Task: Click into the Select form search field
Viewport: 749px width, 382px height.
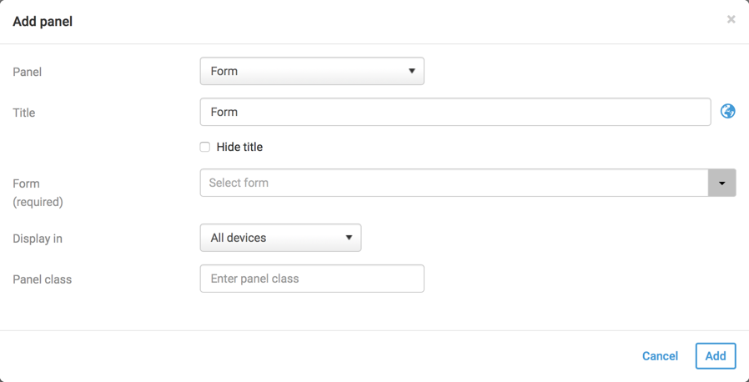Action: pos(454,183)
